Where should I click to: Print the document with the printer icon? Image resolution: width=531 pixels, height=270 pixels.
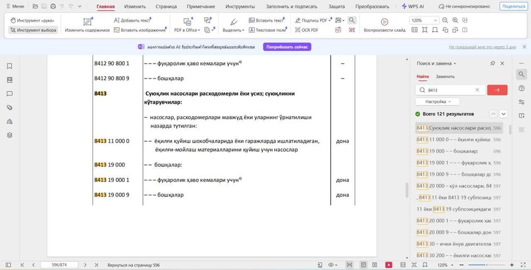tap(53, 6)
